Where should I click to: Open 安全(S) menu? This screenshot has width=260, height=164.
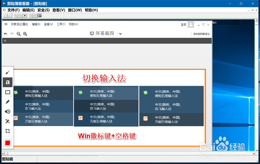click(x=43, y=10)
